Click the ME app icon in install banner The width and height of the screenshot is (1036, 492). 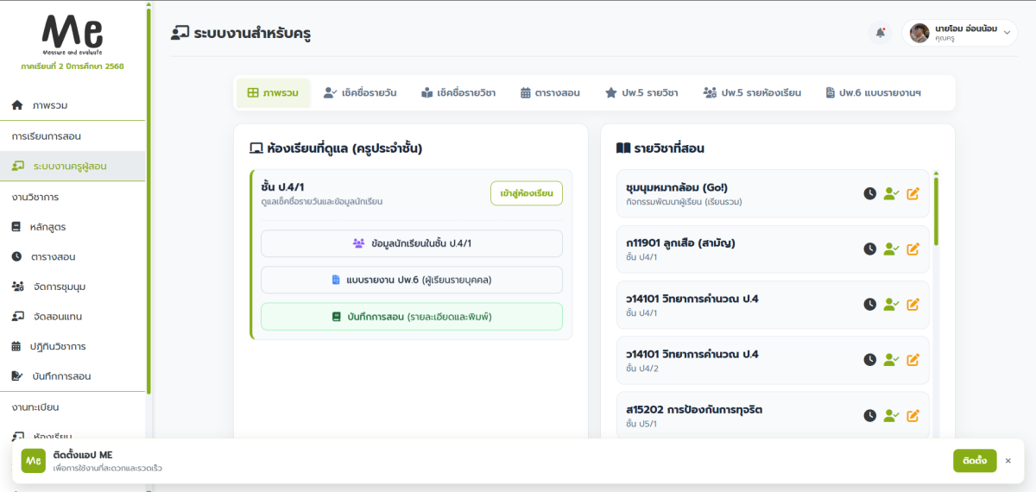[34, 461]
